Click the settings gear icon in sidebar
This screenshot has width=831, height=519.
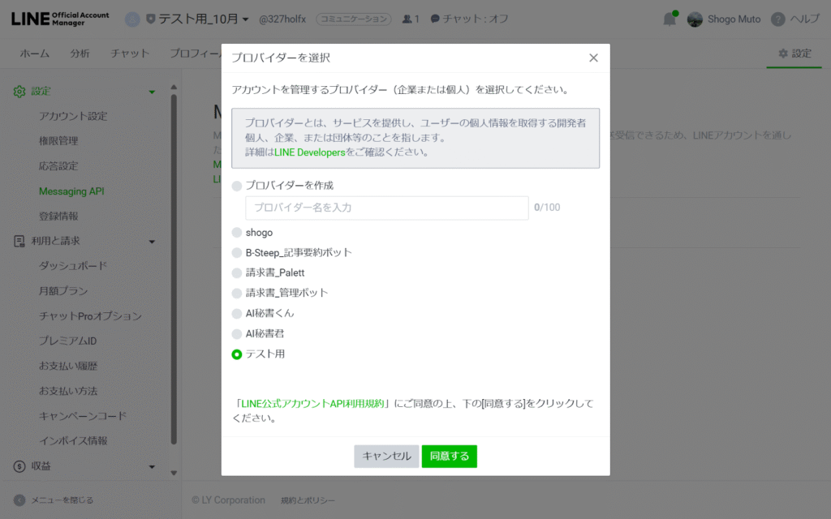(19, 92)
